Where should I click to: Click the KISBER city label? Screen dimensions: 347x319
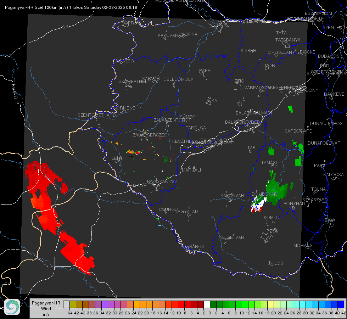(248, 50)
